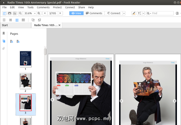Expand the Connect dropdown arrow
Viewport: 181px width, 125px height.
click(x=124, y=13)
